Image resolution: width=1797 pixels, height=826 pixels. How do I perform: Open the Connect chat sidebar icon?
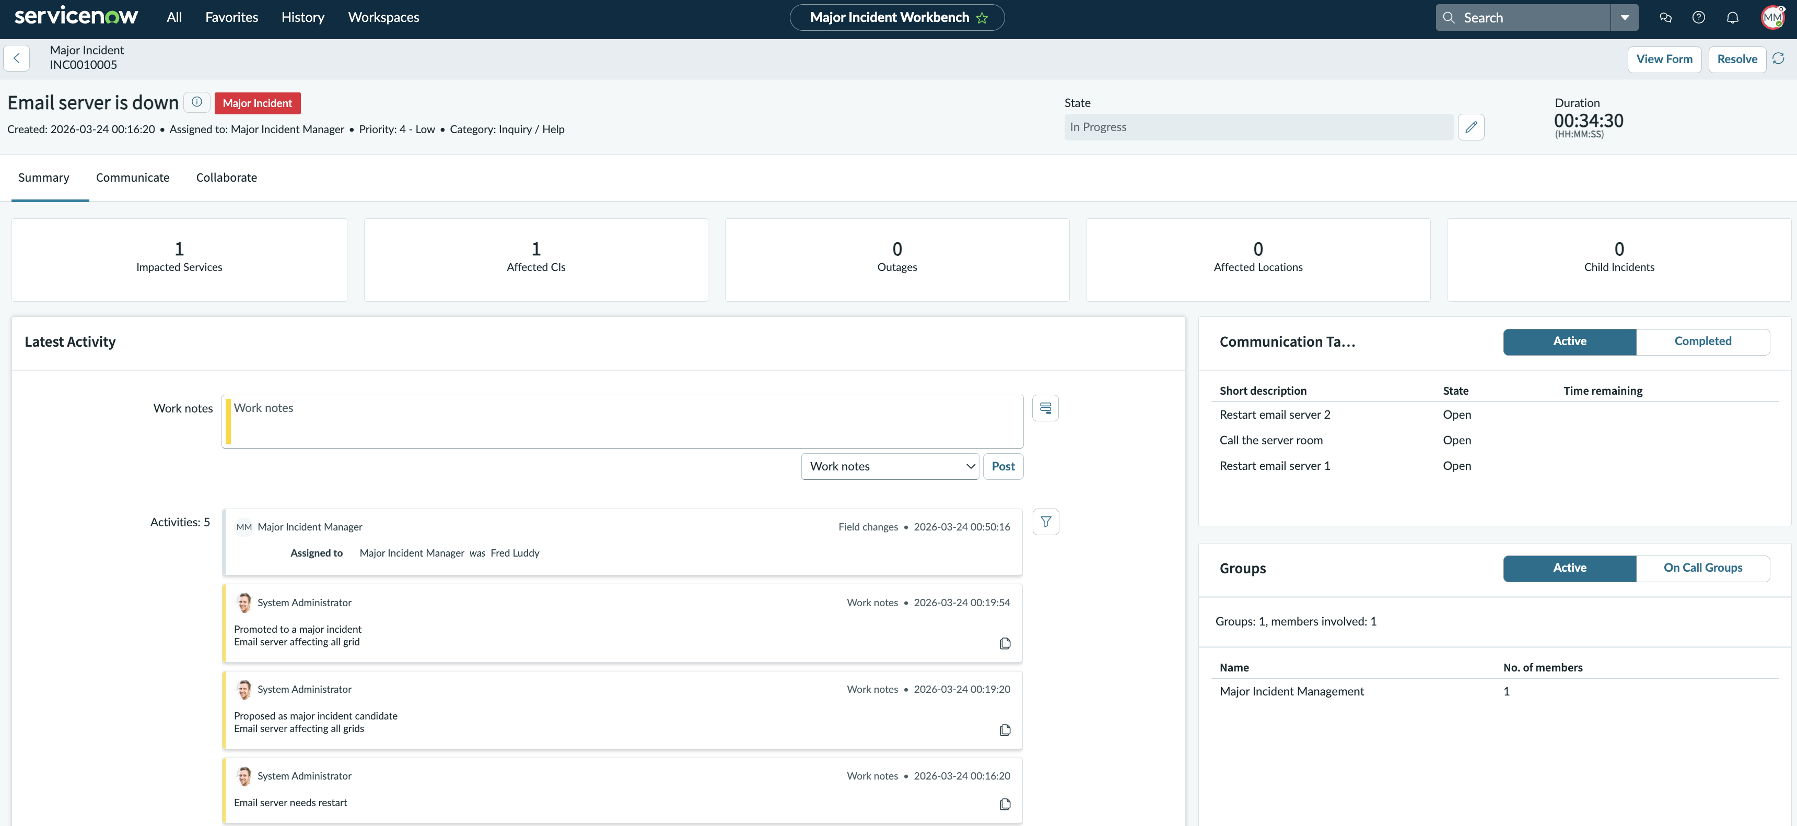[x=1666, y=17]
